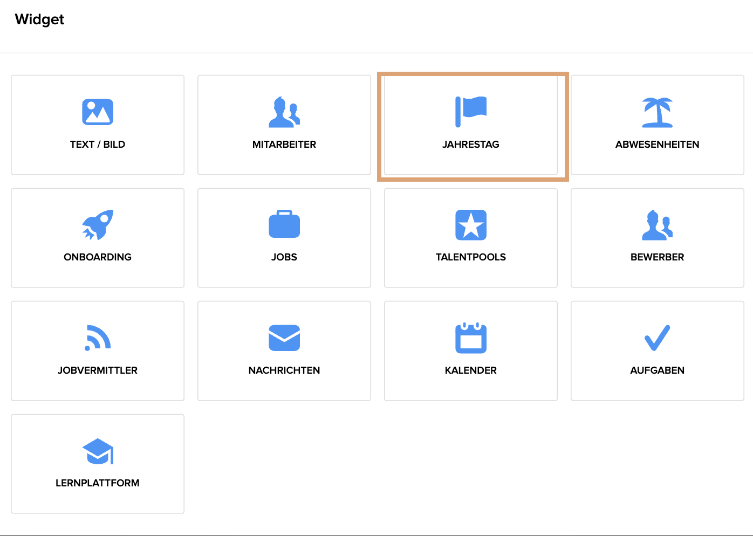Click the graduation cap Lernplattform icon
The height and width of the screenshot is (536, 753).
click(98, 451)
